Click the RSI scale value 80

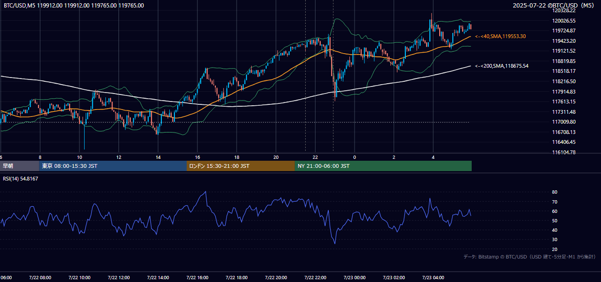[555, 192]
